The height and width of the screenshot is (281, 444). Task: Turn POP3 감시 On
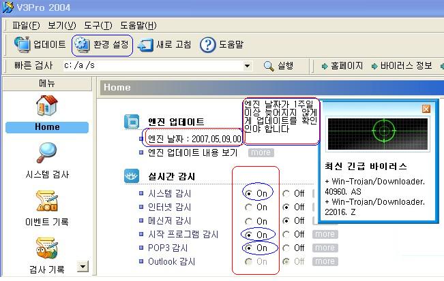coord(249,248)
